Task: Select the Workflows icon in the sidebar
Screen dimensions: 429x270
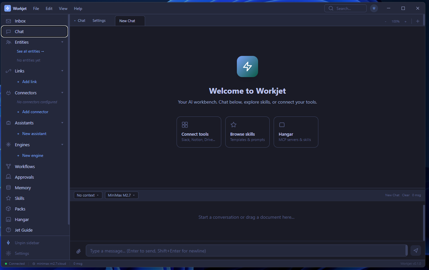Action: tap(8, 166)
